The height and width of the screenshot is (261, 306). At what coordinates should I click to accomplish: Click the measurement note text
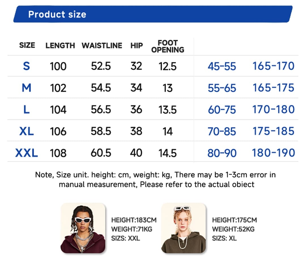click(x=156, y=179)
